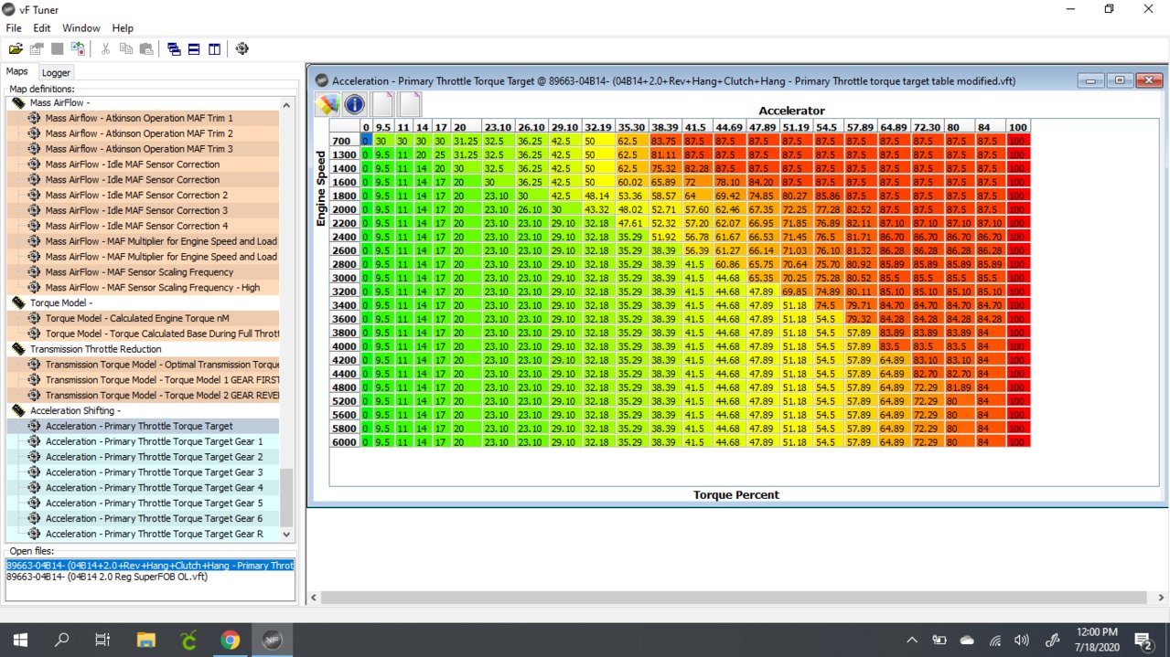Select the 60.02 cell in the 1600 row
The width and height of the screenshot is (1170, 657).
click(x=632, y=182)
